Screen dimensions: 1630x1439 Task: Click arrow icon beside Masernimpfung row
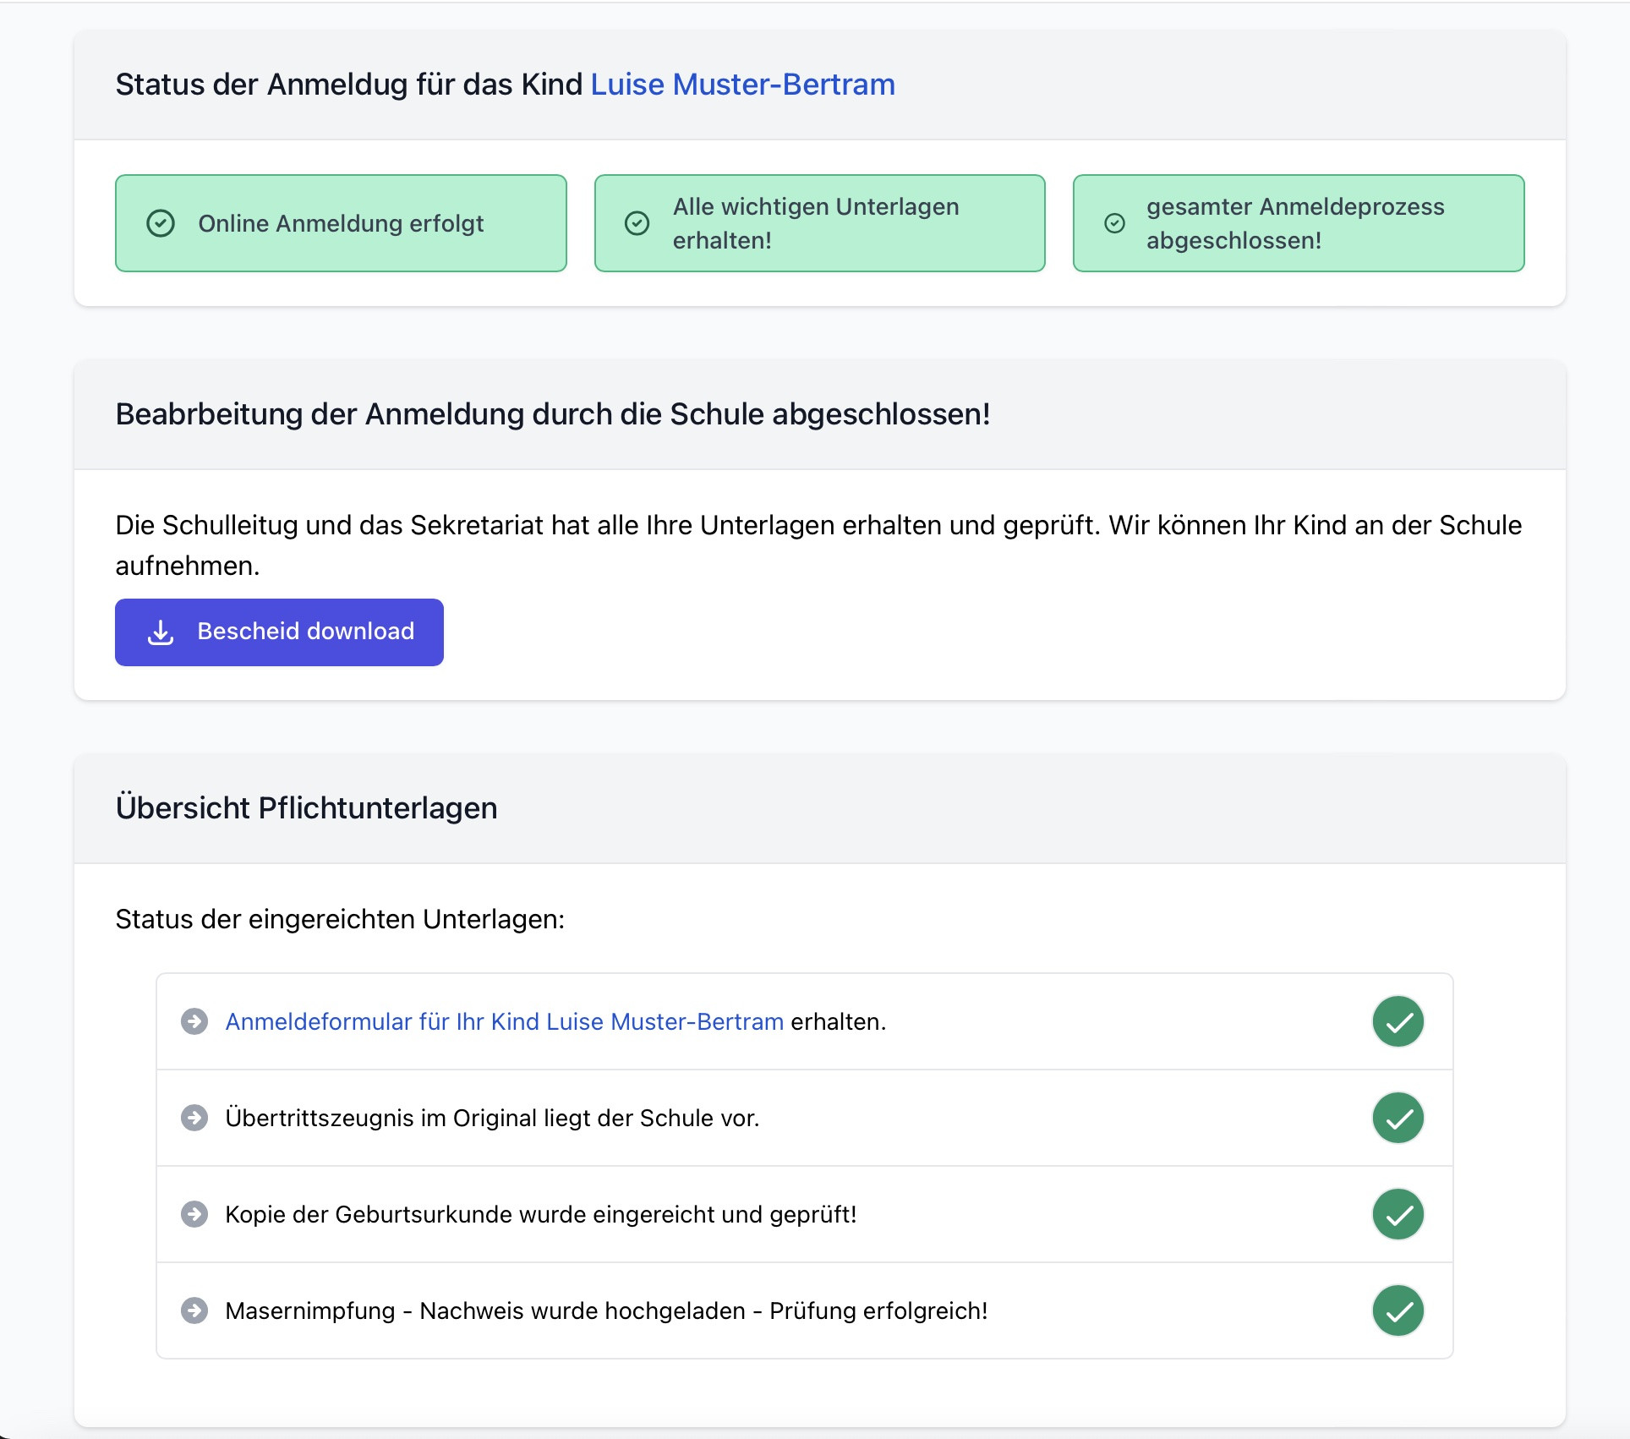(194, 1310)
